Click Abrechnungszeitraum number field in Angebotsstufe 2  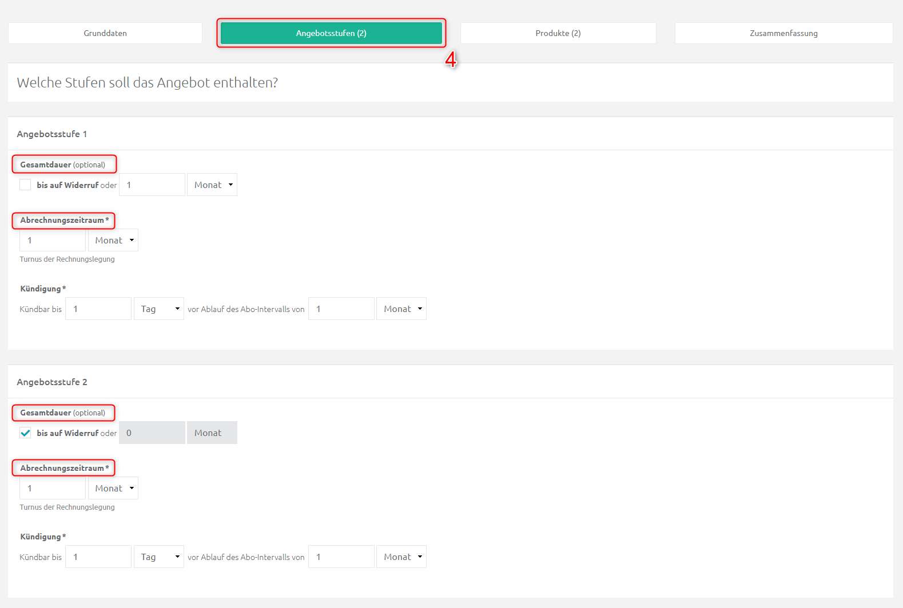click(53, 488)
